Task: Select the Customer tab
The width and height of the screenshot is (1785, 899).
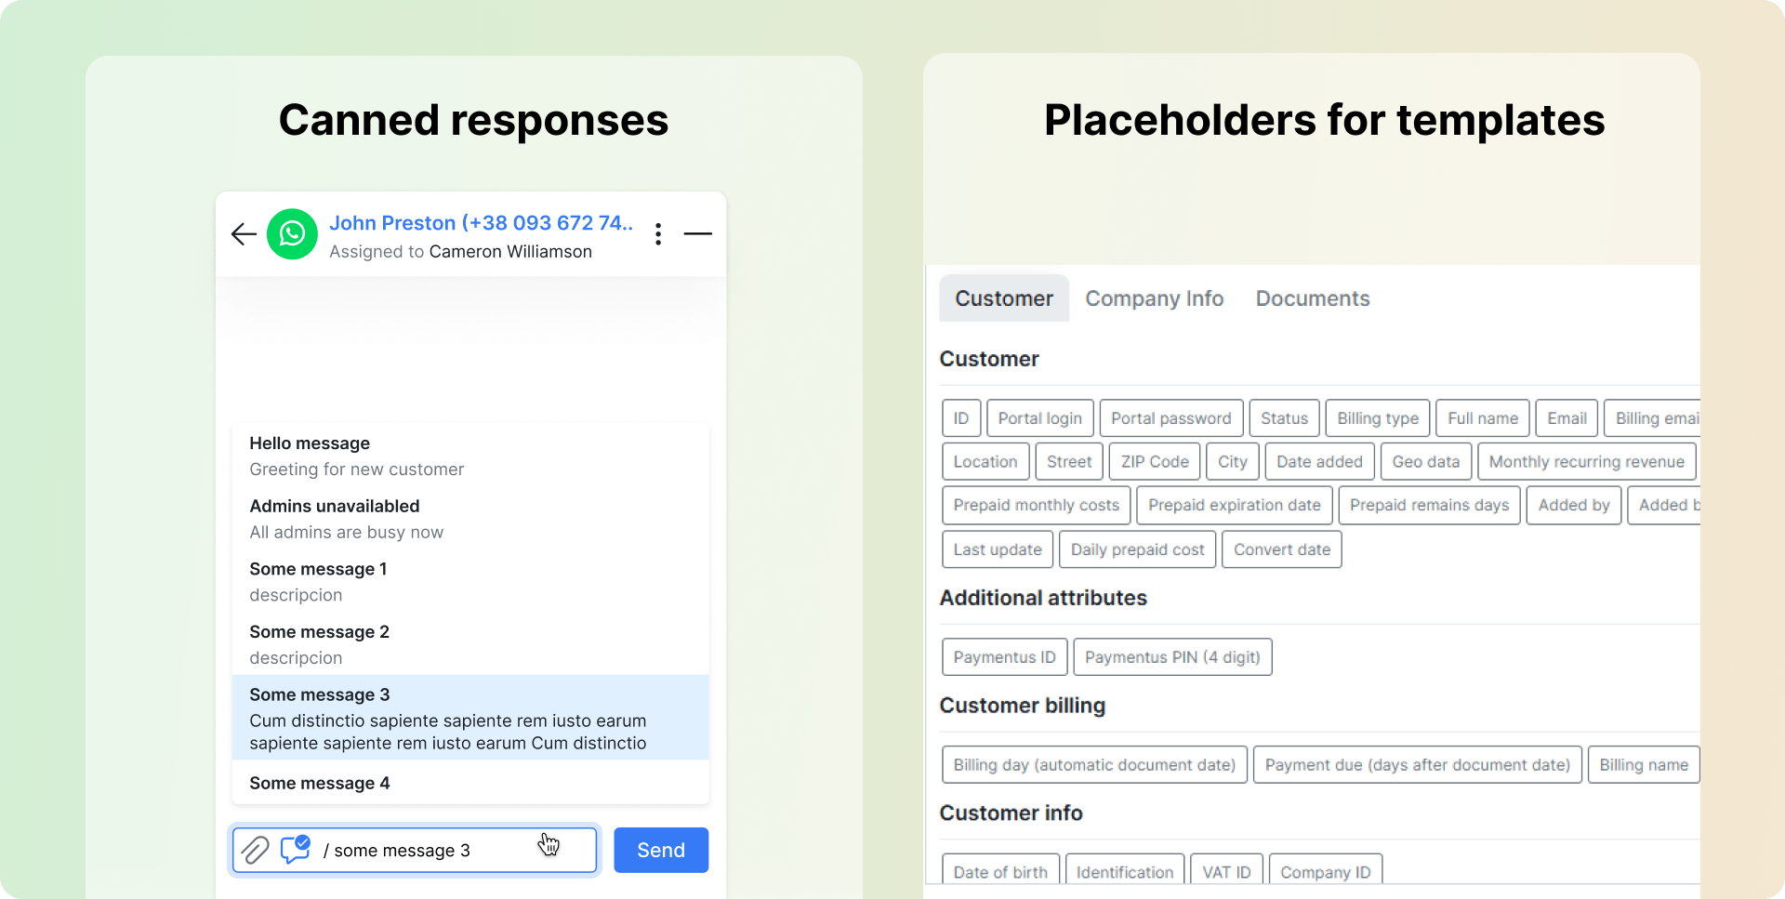Action: (1004, 298)
